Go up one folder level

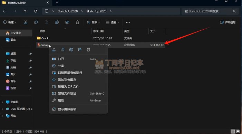(25, 11)
